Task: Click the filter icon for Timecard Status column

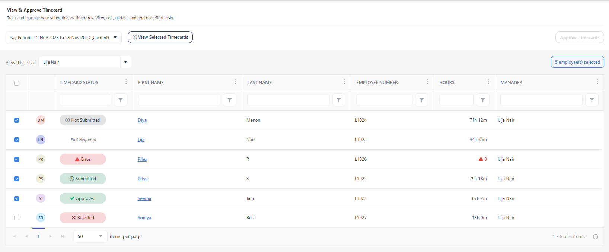Action: tap(120, 100)
